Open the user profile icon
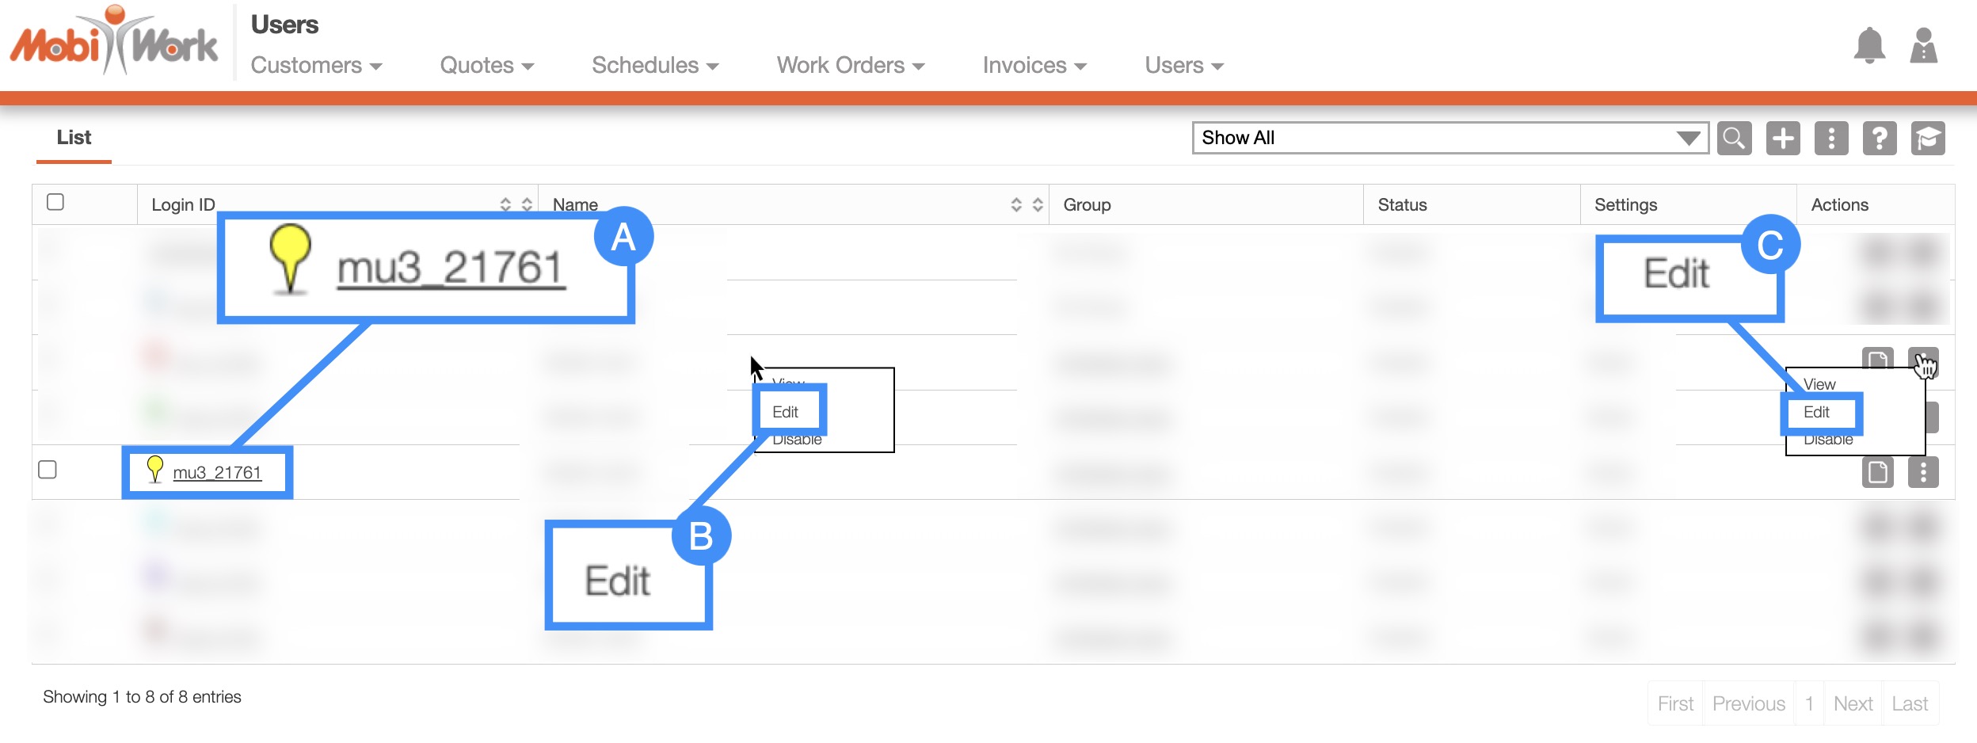This screenshot has height=743, width=1977. pyautogui.click(x=1923, y=46)
